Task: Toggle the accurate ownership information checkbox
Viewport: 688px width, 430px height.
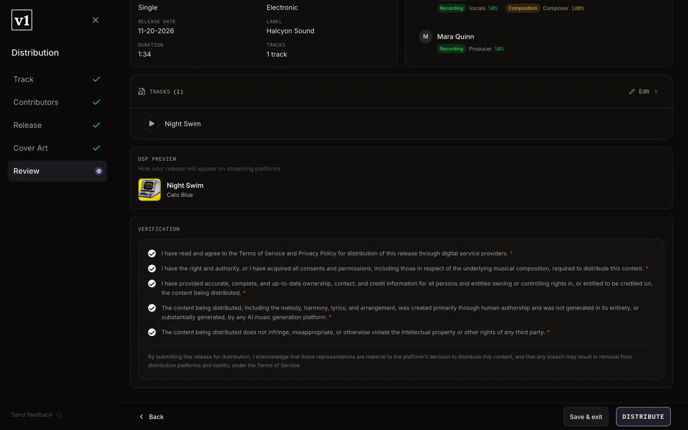Action: 152,283
